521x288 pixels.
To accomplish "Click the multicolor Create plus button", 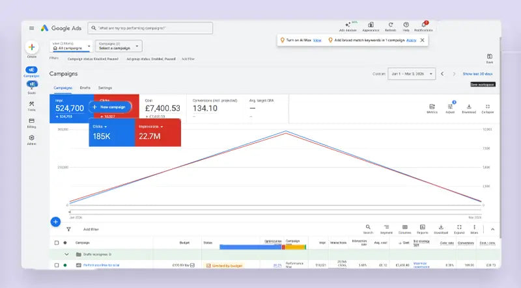I will pos(32,47).
